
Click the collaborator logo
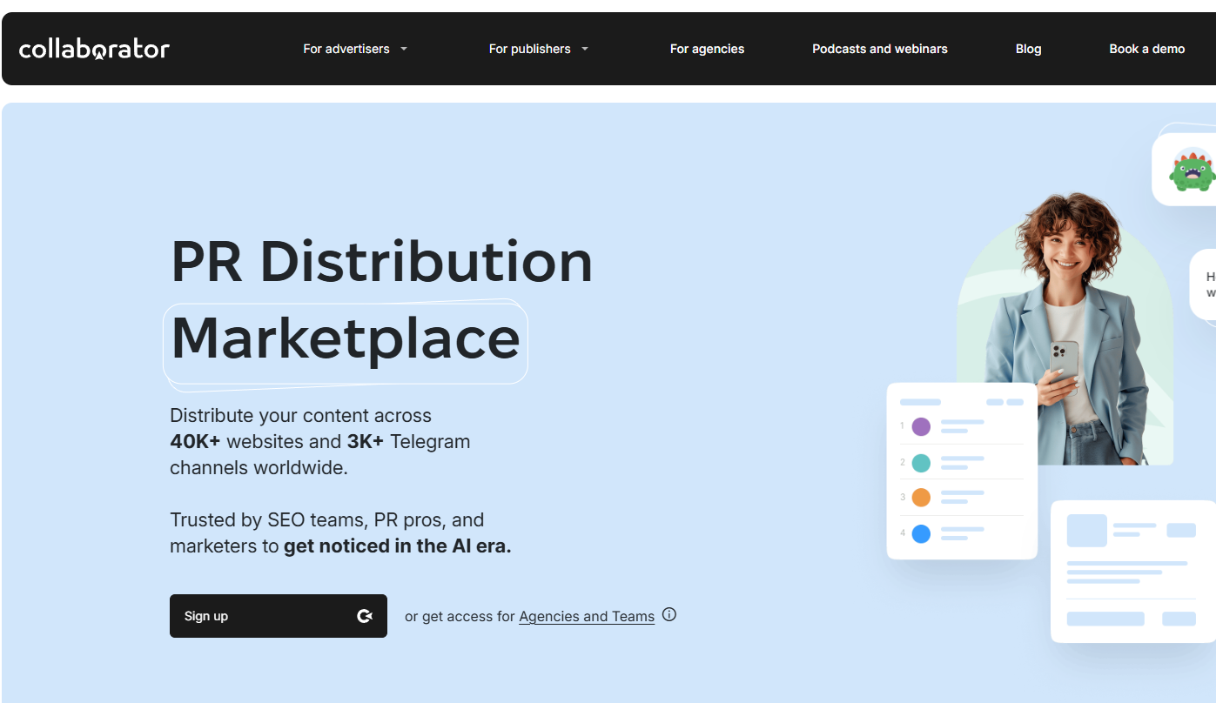point(94,49)
